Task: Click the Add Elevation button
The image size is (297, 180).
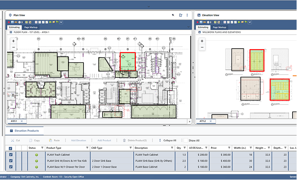Action: pos(79,140)
